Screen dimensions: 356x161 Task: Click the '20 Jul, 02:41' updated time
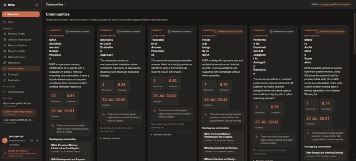(x=318, y=118)
